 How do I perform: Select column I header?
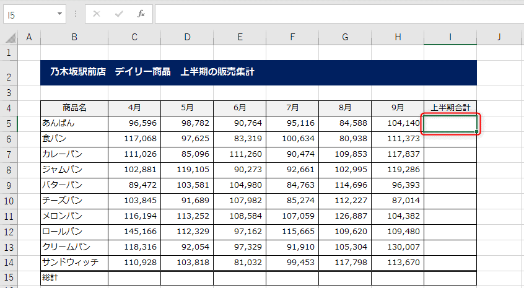pyautogui.click(x=450, y=37)
